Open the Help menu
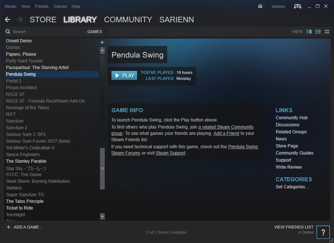The image size is (334, 243). [76, 6]
